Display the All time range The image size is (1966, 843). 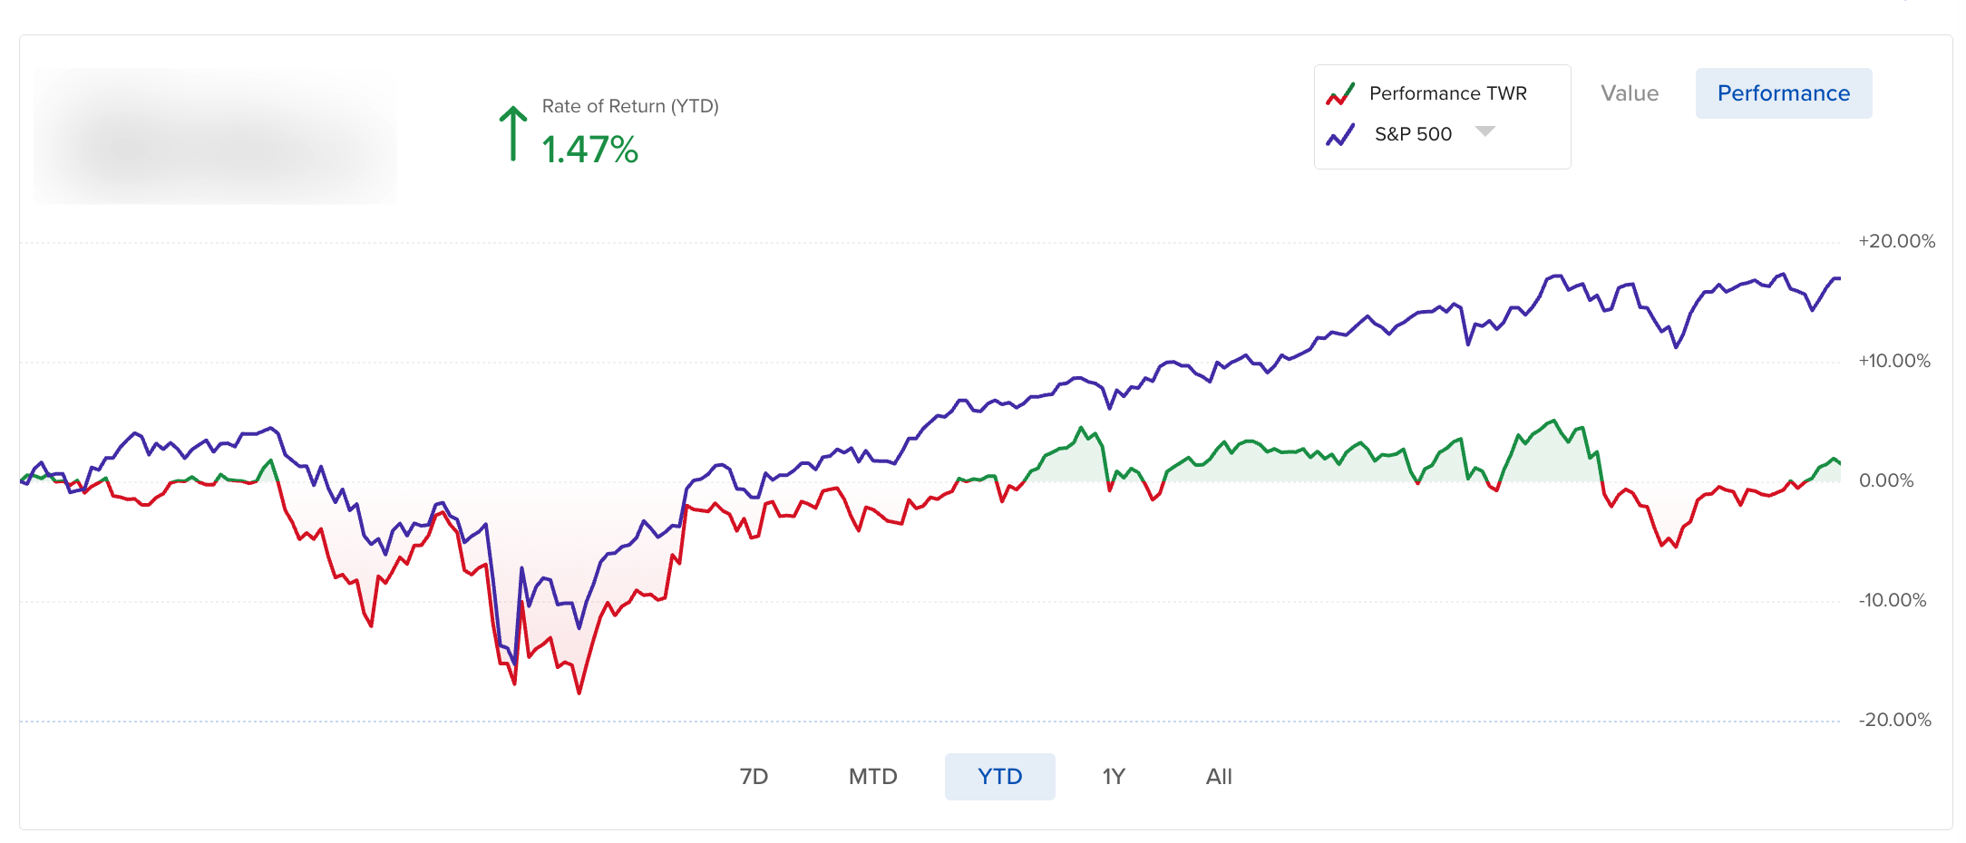point(1219,777)
